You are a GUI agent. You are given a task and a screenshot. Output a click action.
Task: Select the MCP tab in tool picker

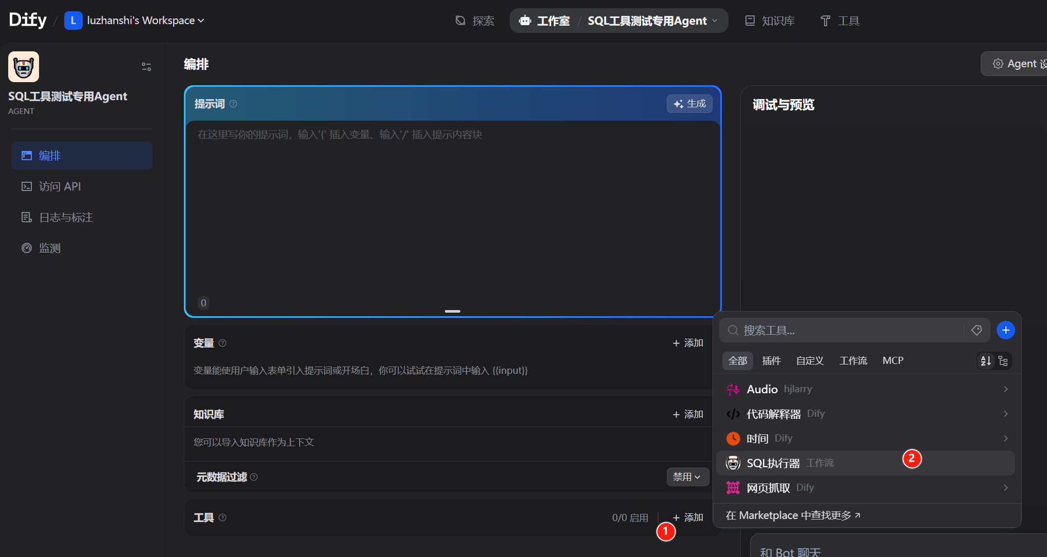(x=892, y=361)
